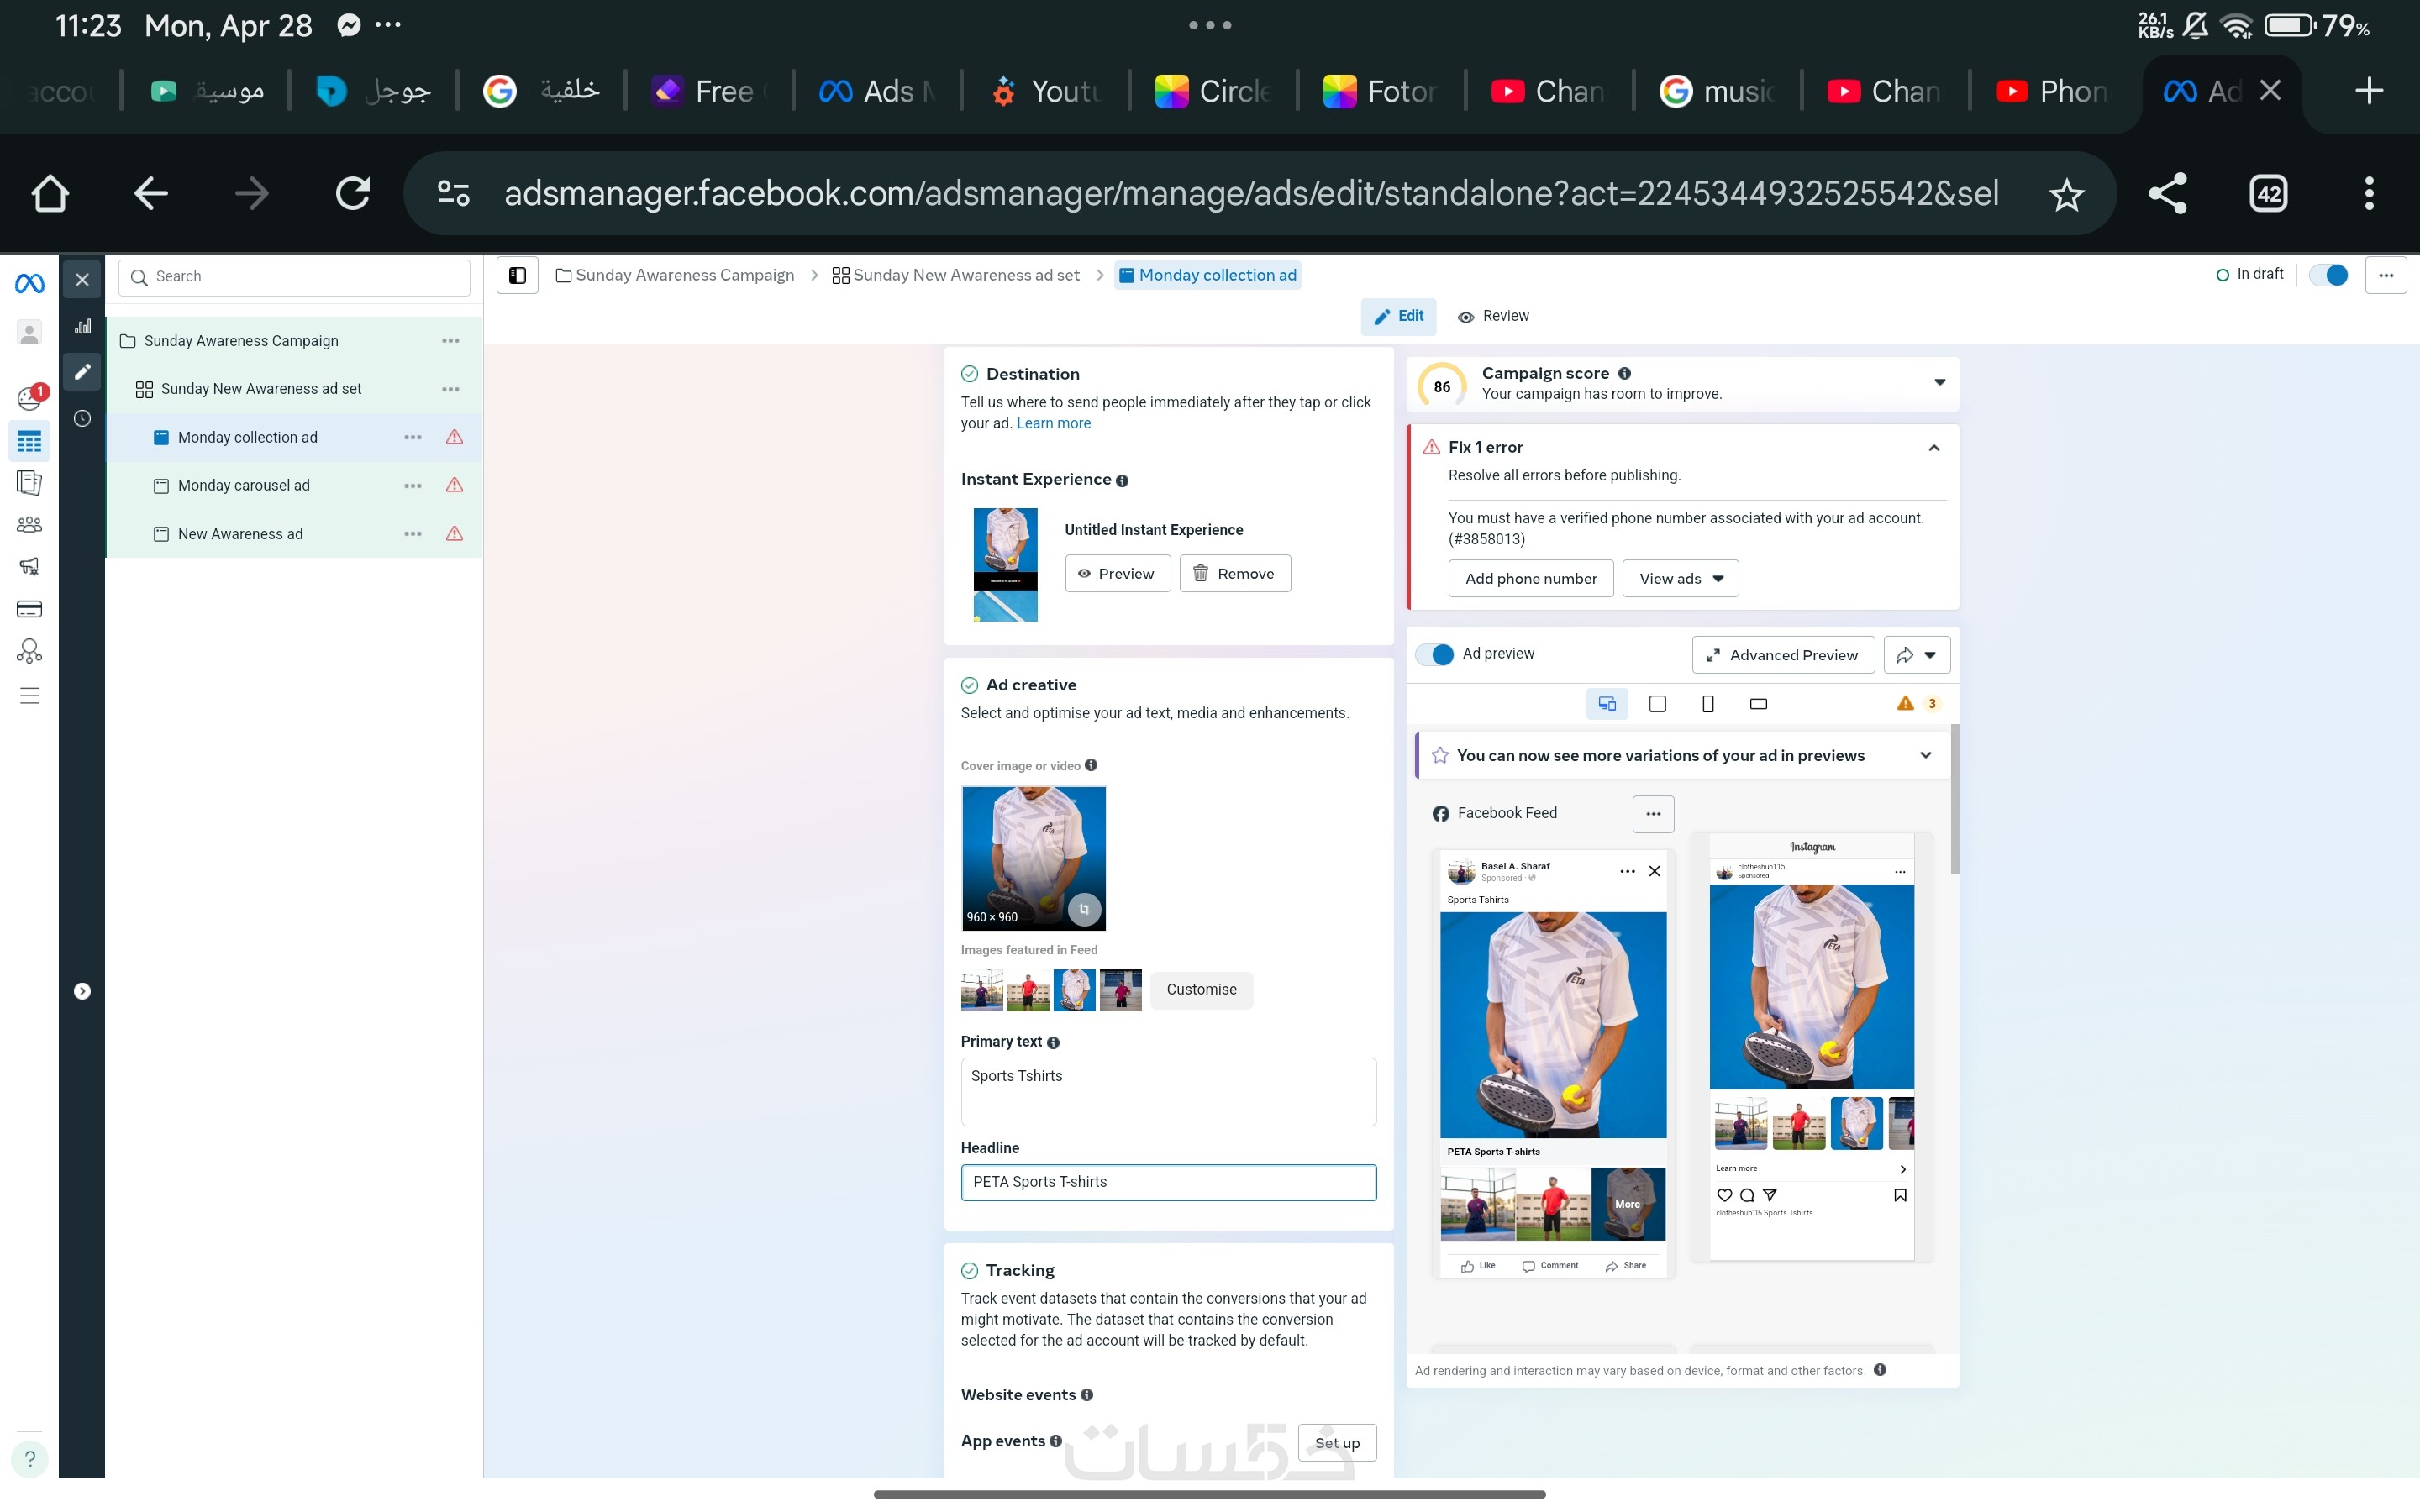Open the View ads dropdown
2420x1512 pixels.
pos(1680,579)
